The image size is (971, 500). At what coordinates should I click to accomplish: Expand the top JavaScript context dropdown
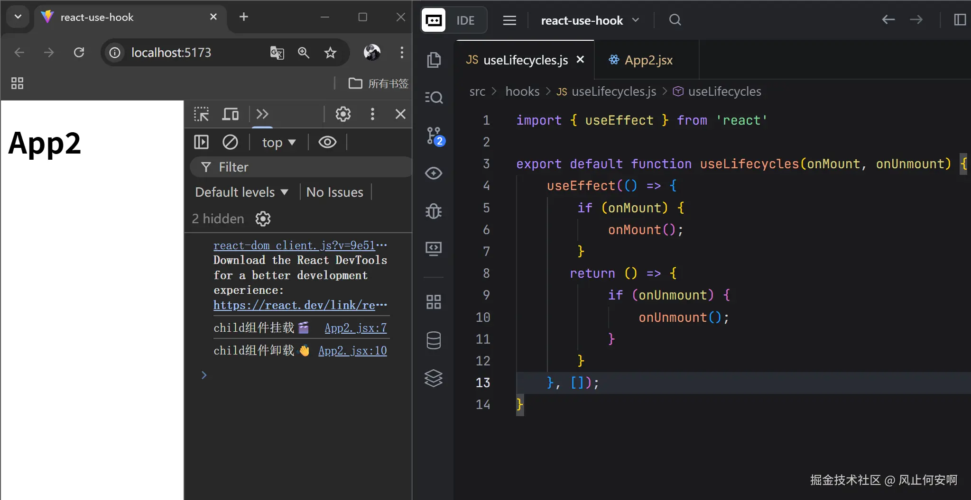click(279, 142)
